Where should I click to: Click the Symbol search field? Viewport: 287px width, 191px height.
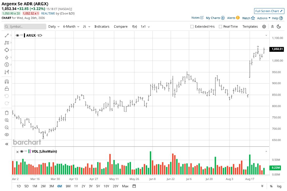pos(25,27)
